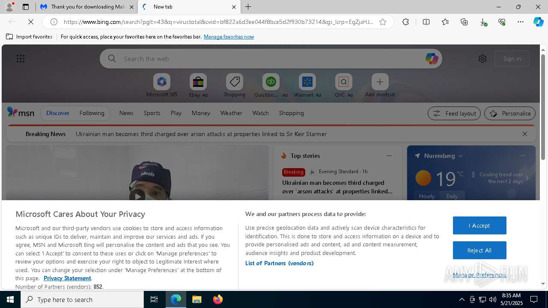Show next weather trend arrow
This screenshot has width=548, height=308.
tap(527, 178)
